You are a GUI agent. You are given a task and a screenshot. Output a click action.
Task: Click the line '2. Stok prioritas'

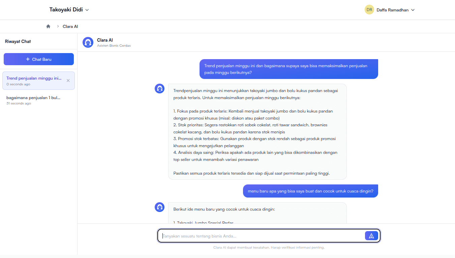(250, 128)
